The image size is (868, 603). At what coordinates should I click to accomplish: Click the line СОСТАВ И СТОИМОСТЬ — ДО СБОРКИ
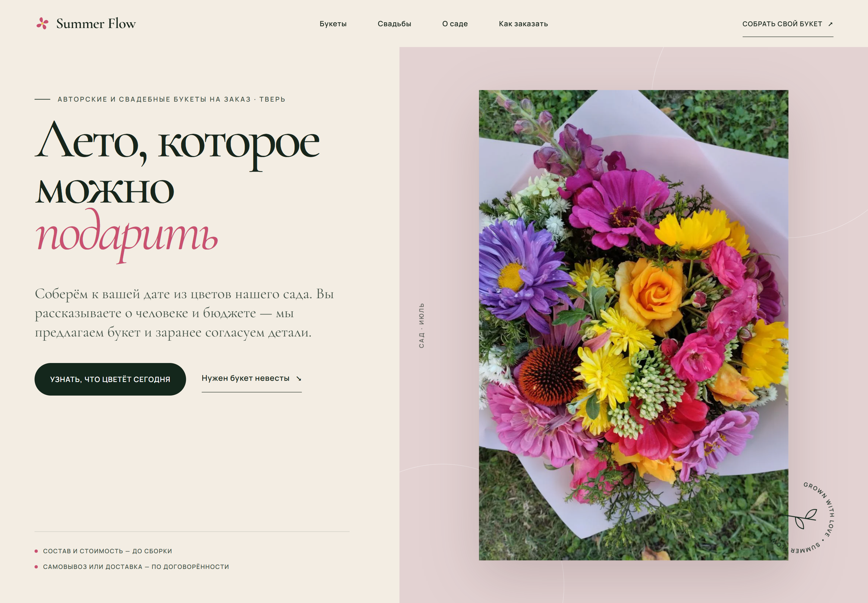pyautogui.click(x=107, y=551)
